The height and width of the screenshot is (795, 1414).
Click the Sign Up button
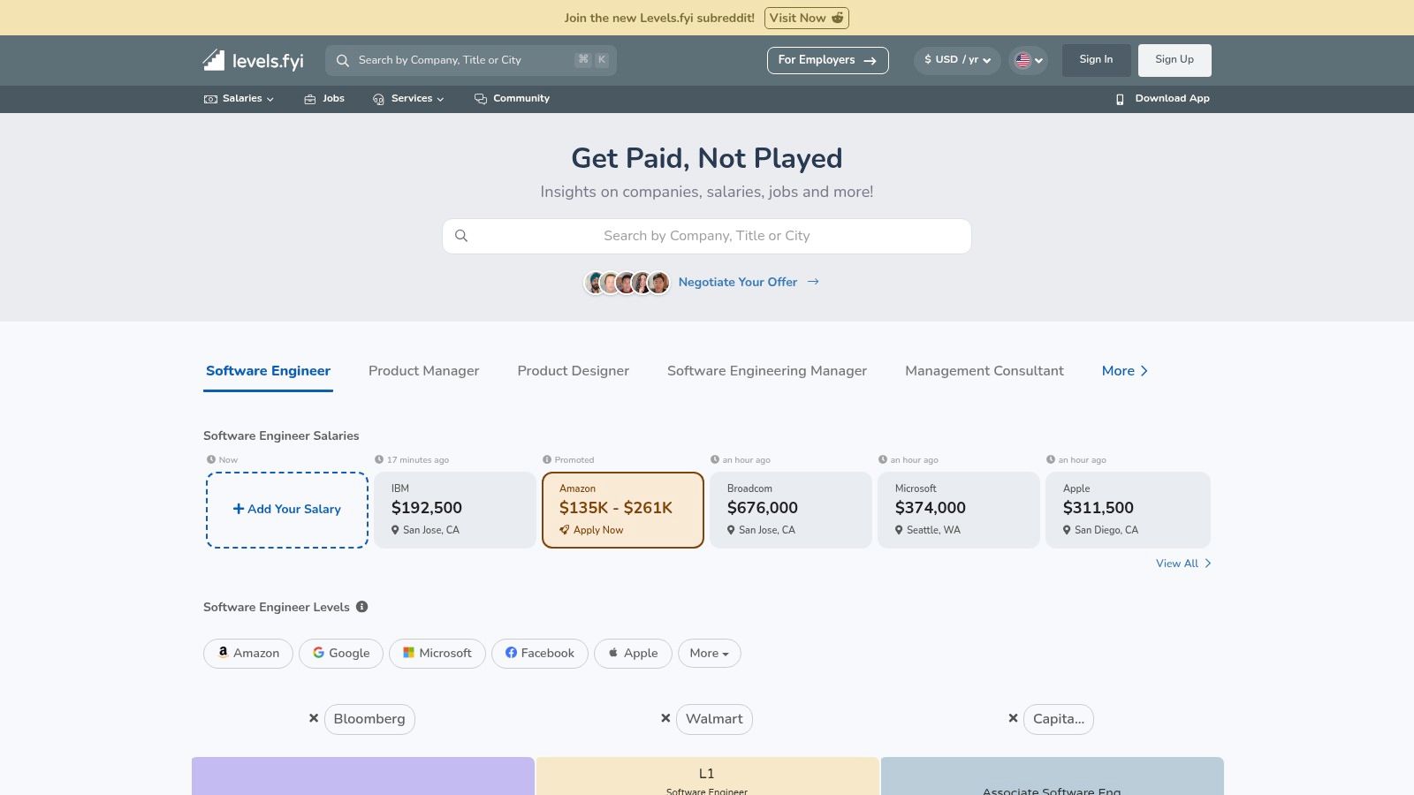1175,60
